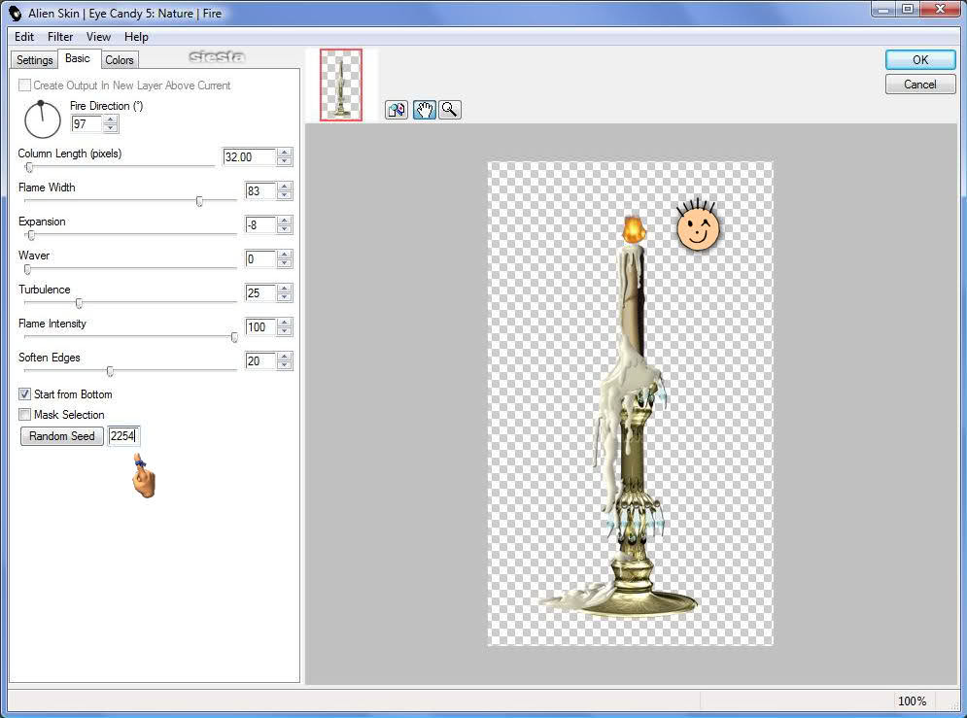Enable Mask Selection checkbox
967x718 pixels.
24,414
